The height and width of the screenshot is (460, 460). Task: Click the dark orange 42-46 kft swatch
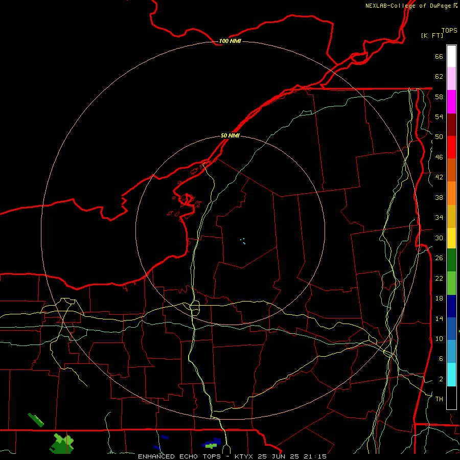[x=451, y=170]
